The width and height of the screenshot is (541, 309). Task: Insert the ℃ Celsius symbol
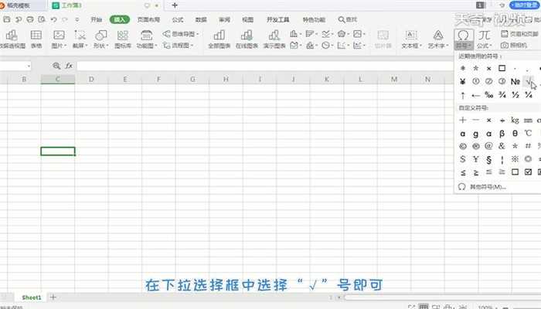pos(528,133)
